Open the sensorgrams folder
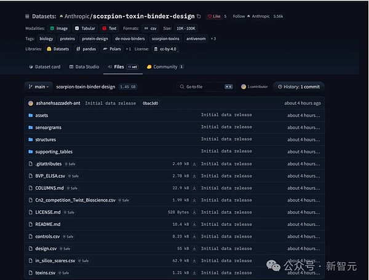This screenshot has height=280, width=369. (x=48, y=128)
